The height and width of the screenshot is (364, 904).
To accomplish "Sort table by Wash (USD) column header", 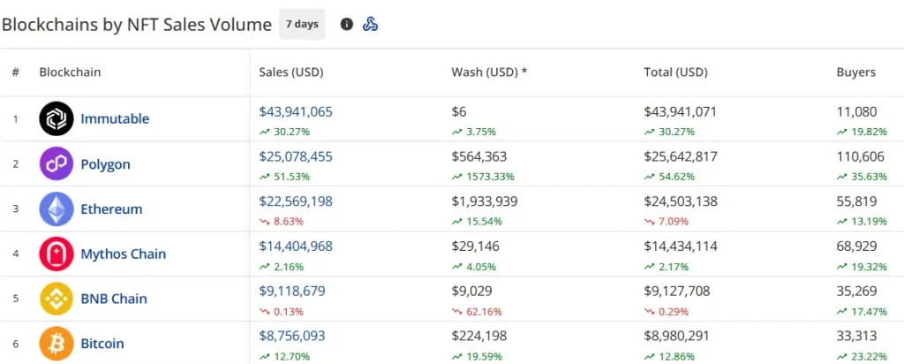I will pos(489,72).
